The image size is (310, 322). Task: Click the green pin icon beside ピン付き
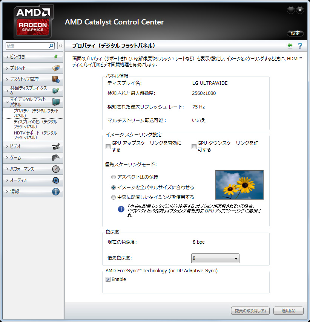click(x=56, y=56)
